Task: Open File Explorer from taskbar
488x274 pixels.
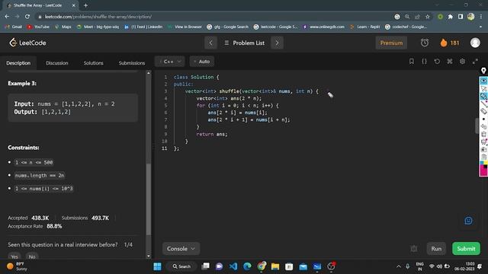Action: click(x=275, y=266)
